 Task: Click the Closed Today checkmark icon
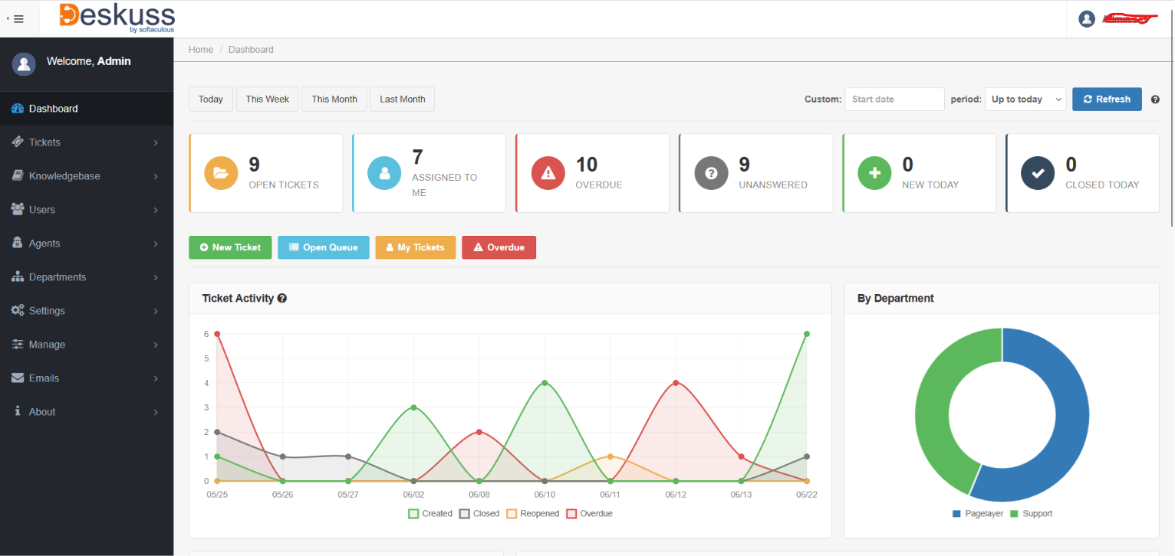(1038, 173)
